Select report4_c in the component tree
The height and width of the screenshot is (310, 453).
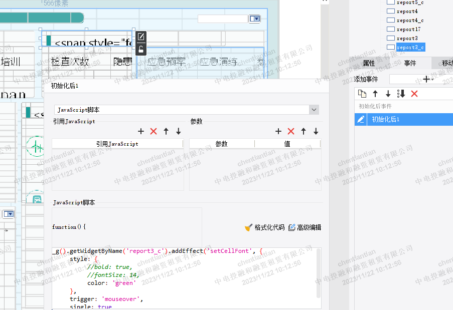[x=410, y=21]
